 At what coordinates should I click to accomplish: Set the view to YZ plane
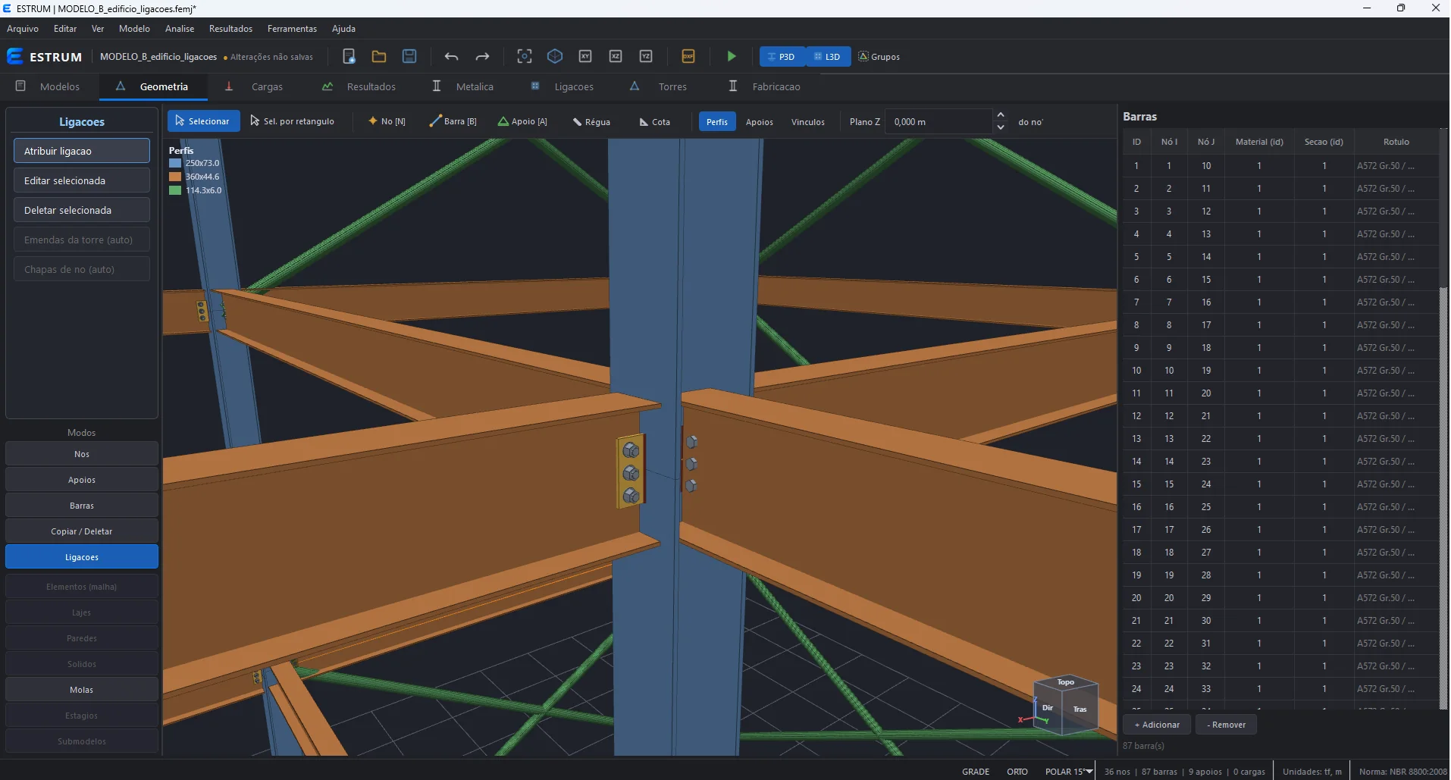tap(646, 57)
